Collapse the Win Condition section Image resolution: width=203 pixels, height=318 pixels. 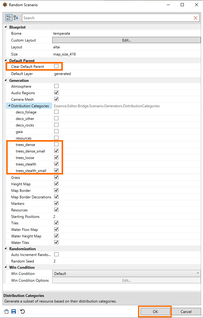click(6, 267)
